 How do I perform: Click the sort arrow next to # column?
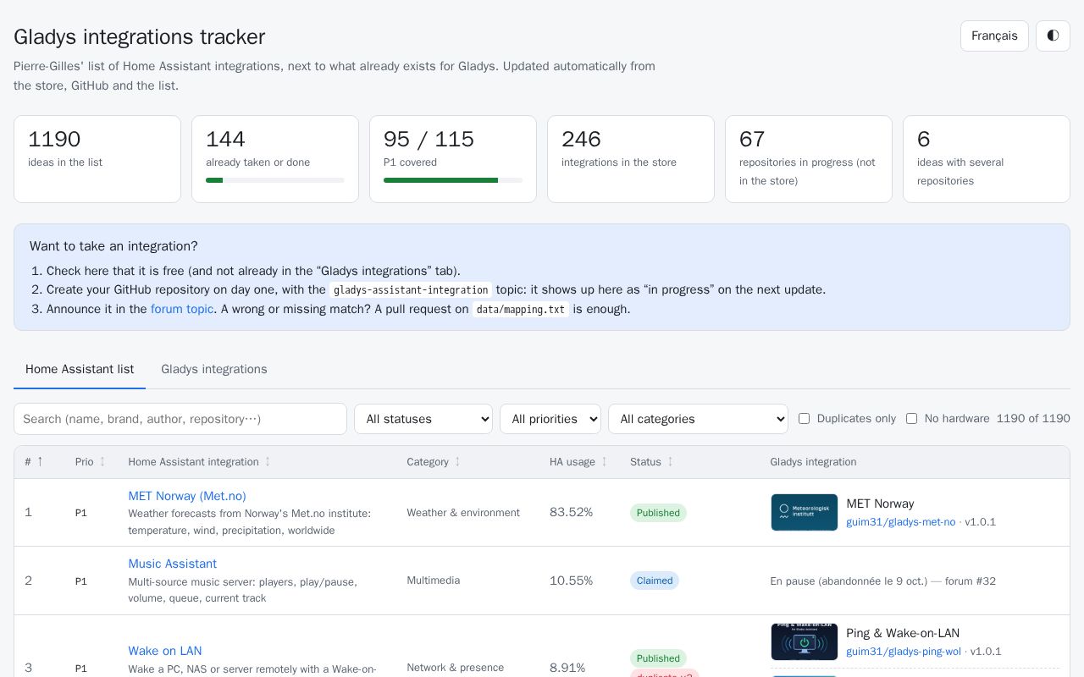[40, 461]
